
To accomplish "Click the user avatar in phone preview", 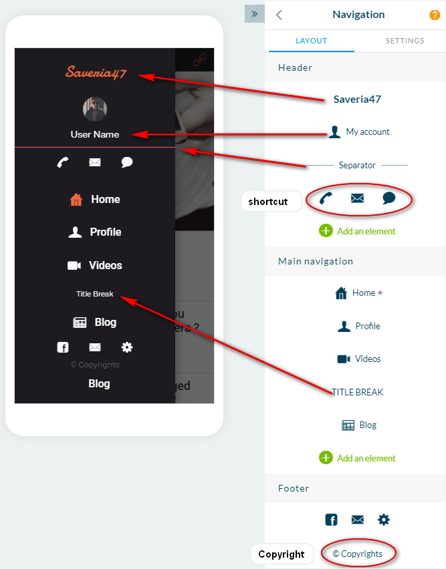I will 95,110.
